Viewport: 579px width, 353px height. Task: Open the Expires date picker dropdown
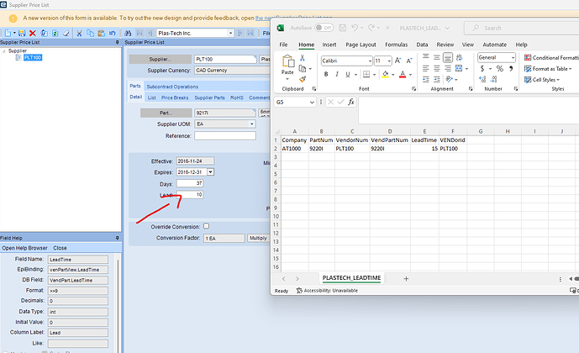(210, 171)
